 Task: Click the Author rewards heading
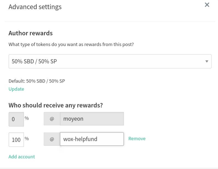tap(31, 33)
